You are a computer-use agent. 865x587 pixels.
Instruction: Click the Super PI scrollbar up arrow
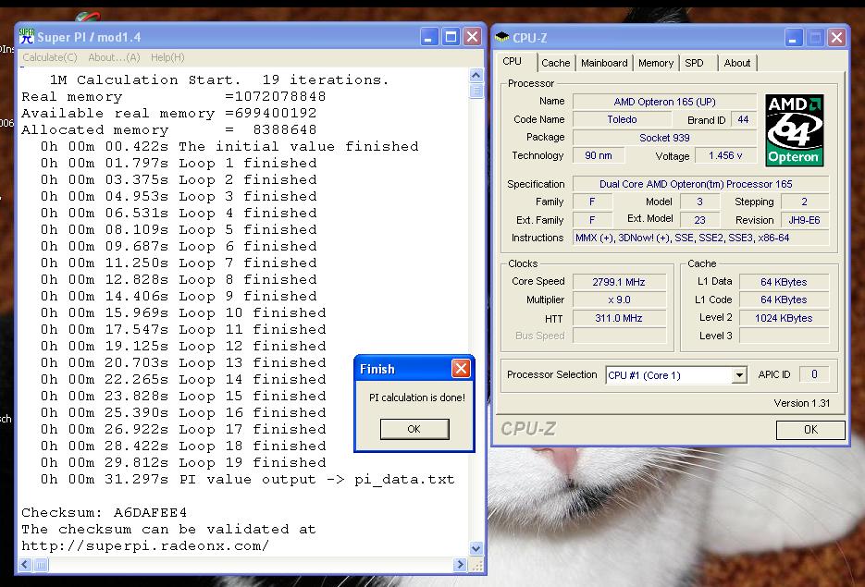[476, 76]
